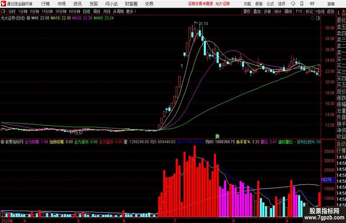Click the 游客 user label
Screen dimensions: 346x223
[331, 4]
